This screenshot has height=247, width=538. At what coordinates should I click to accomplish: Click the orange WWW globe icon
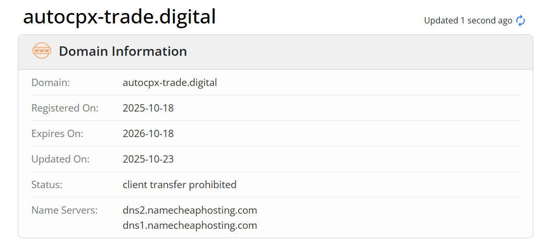(x=42, y=51)
